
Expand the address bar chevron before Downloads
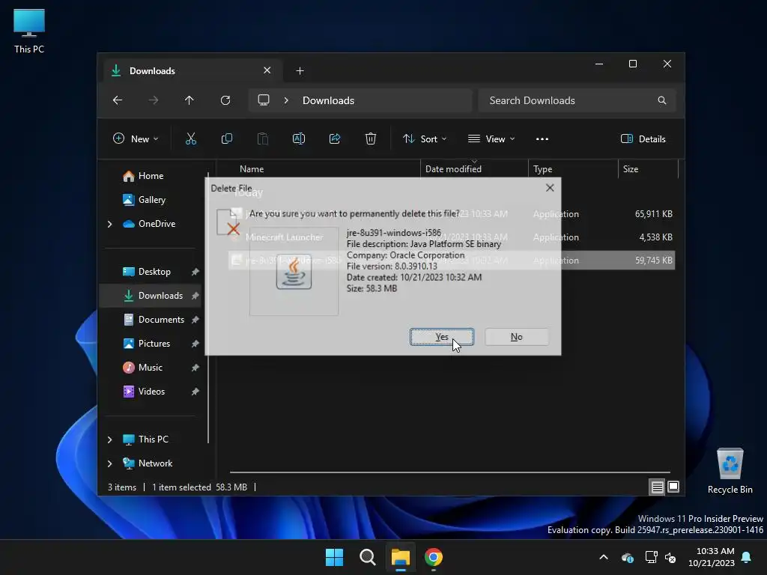[x=286, y=100]
